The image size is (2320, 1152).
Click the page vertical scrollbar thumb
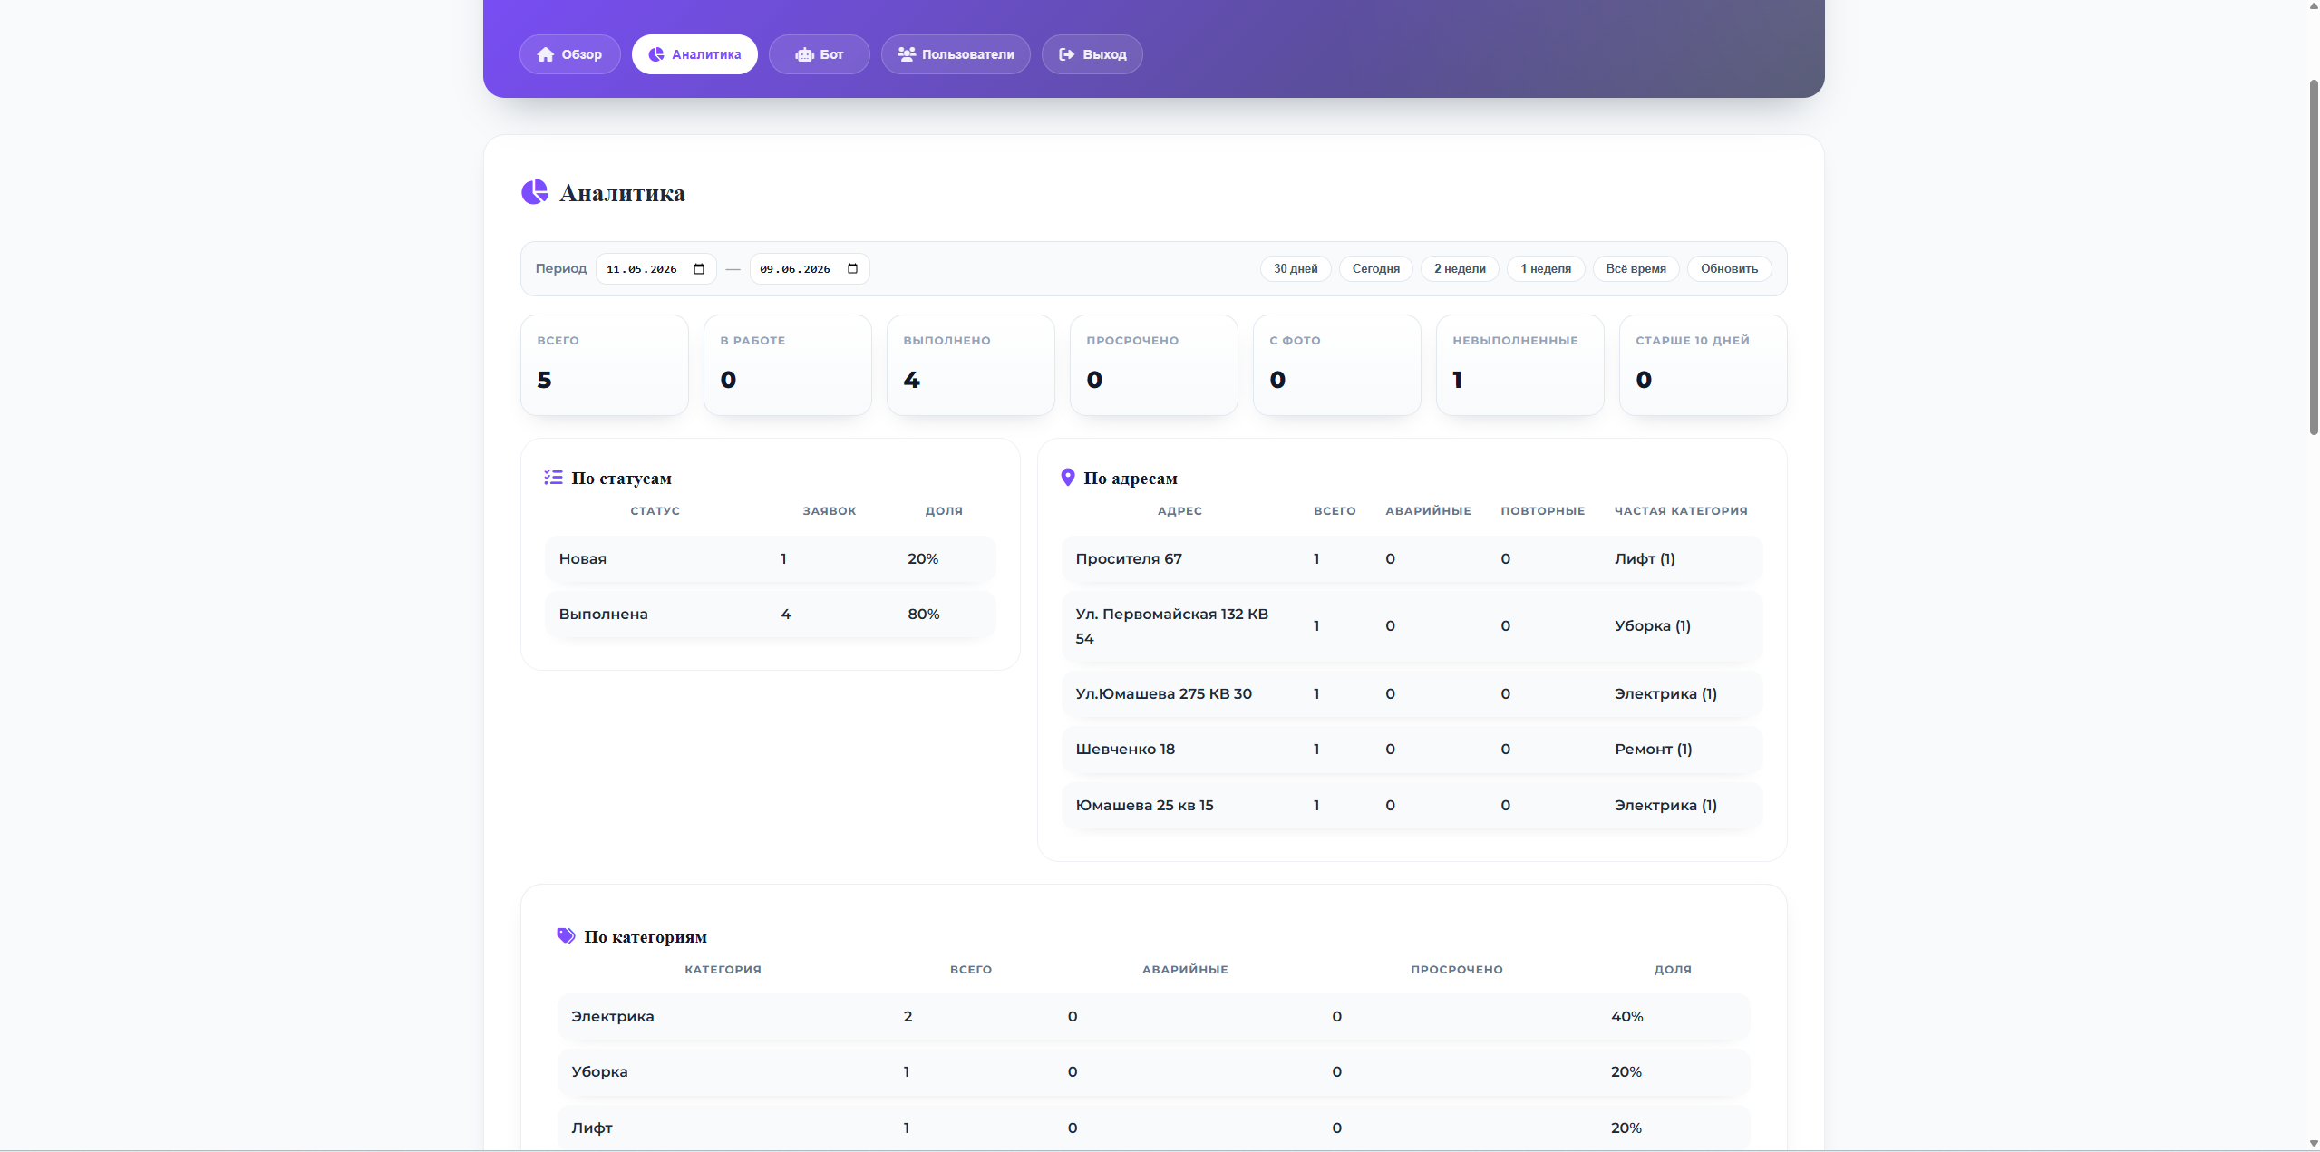click(2314, 258)
